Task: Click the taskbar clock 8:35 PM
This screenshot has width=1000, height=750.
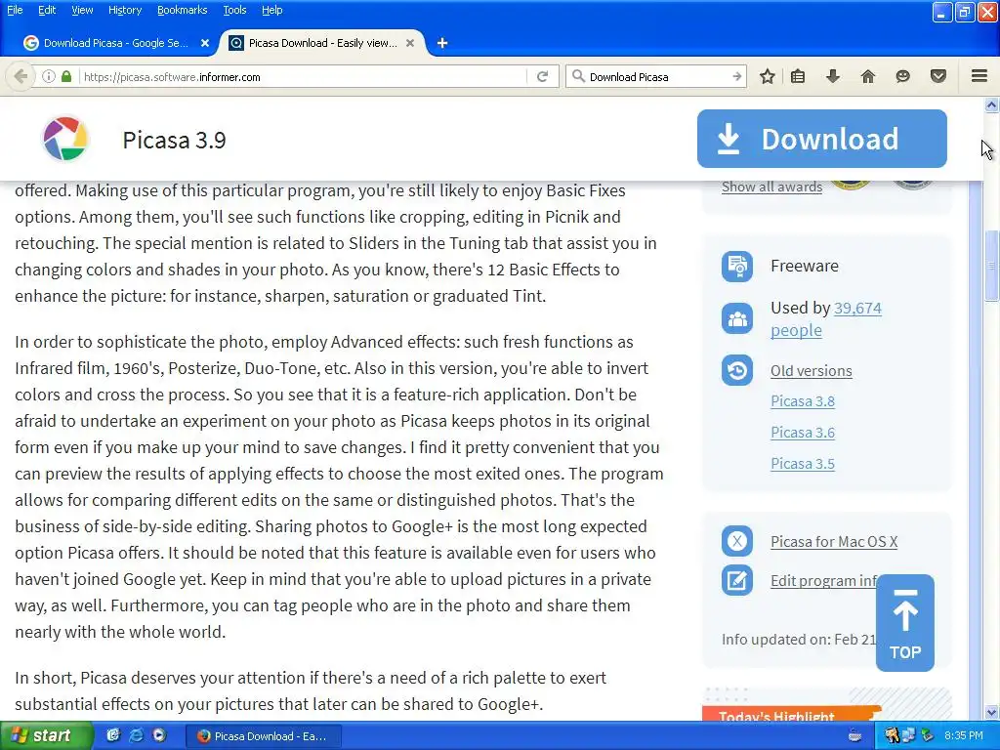Action: 963,735
